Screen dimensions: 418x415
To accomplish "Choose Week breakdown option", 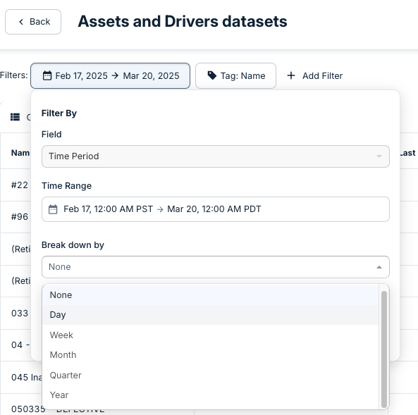I will (x=210, y=335).
